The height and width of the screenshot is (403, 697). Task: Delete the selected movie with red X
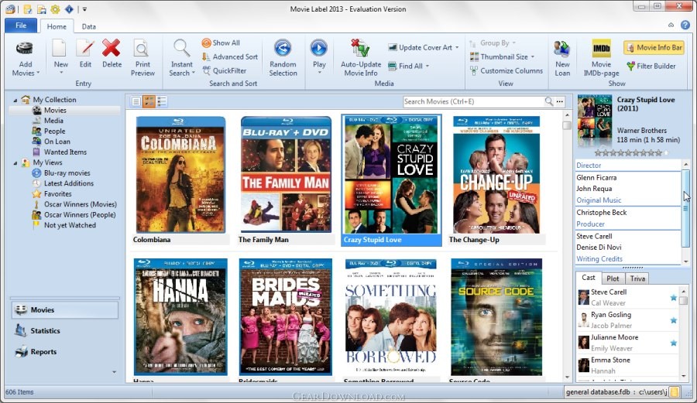(x=111, y=48)
